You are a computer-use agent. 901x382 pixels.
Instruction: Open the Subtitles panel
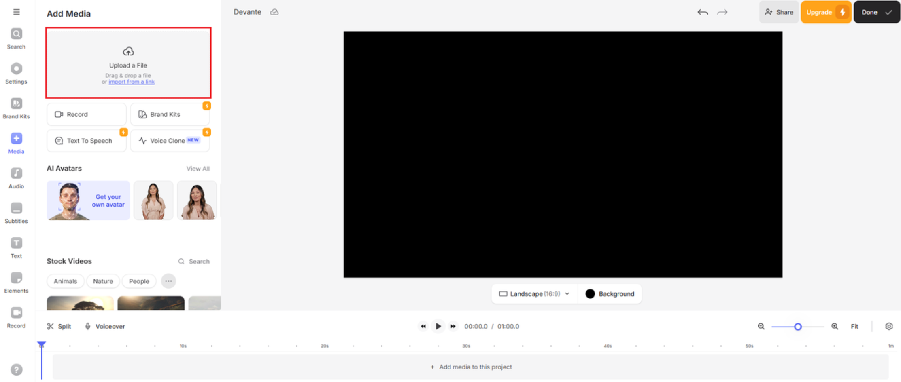click(16, 212)
